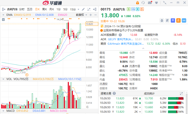Remove stock with blue minus button
This screenshot has width=188, height=114.
click(184, 21)
